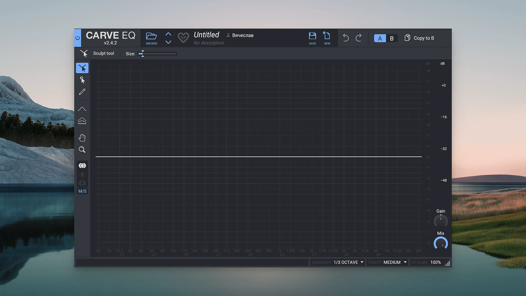This screenshot has height=296, width=526.
Task: Select the Sculpt tool in left toolbar
Action: (x=82, y=68)
